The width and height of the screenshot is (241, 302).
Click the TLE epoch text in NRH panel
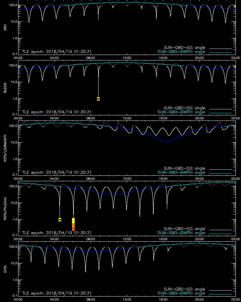click(x=57, y=52)
